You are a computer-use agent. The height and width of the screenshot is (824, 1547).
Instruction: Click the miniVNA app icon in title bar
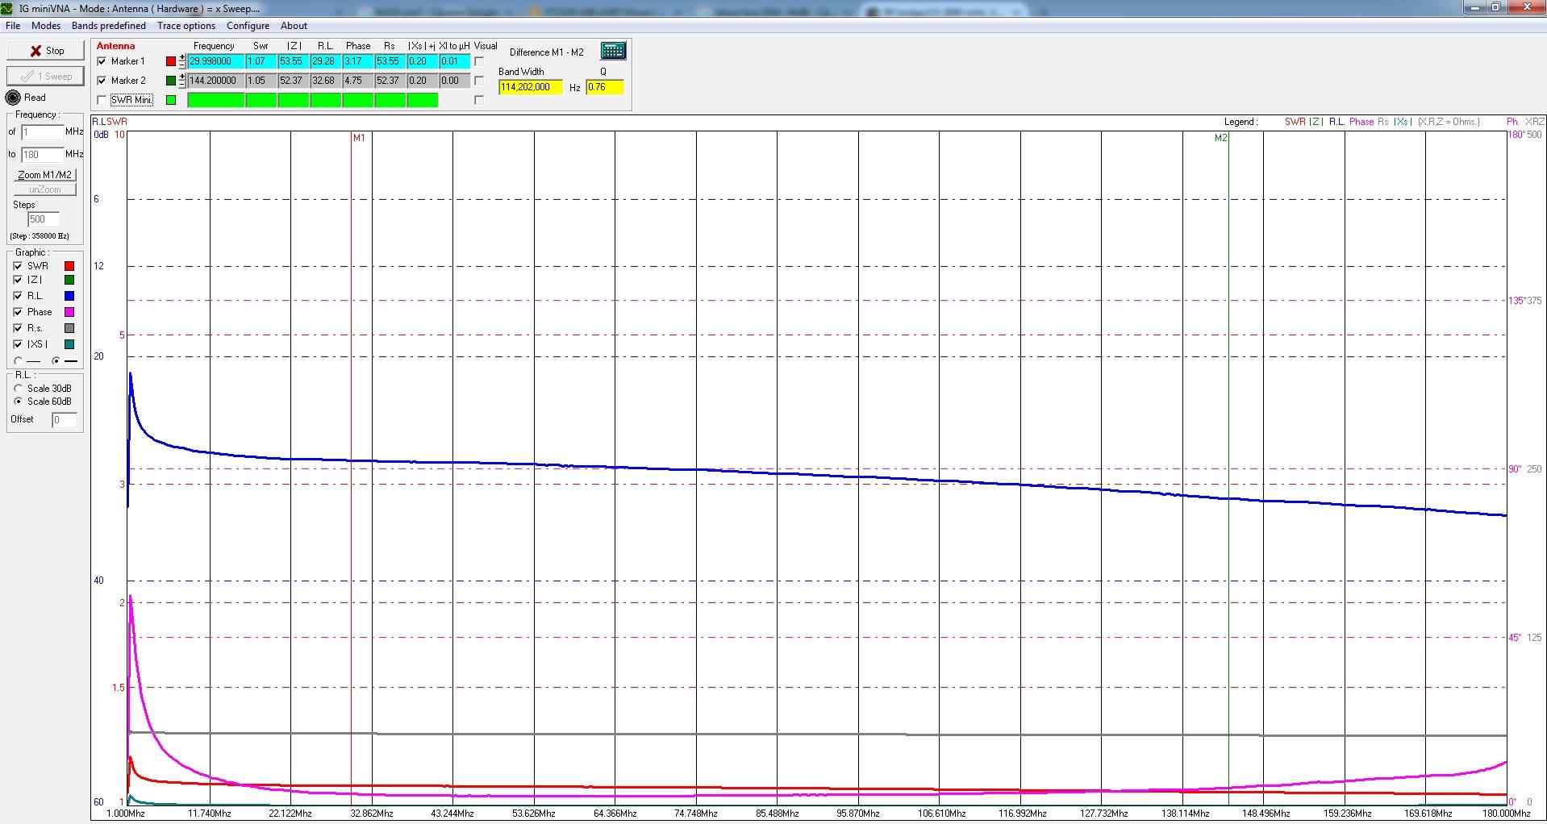pyautogui.click(x=8, y=8)
